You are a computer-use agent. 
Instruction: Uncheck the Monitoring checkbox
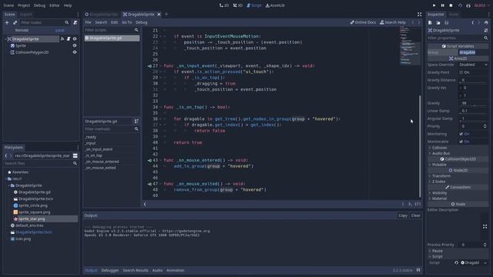[x=461, y=134]
